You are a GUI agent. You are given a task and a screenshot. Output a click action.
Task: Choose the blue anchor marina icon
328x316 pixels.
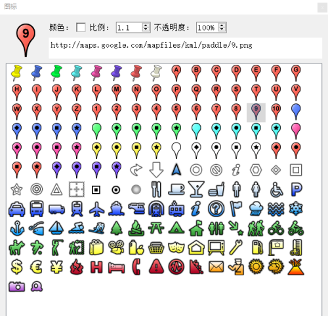[x=17, y=228]
